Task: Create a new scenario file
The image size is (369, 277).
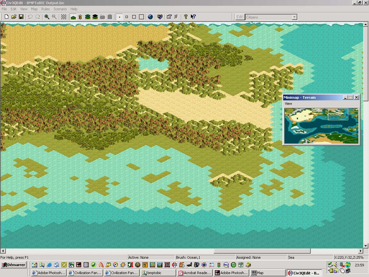Action: (7, 17)
